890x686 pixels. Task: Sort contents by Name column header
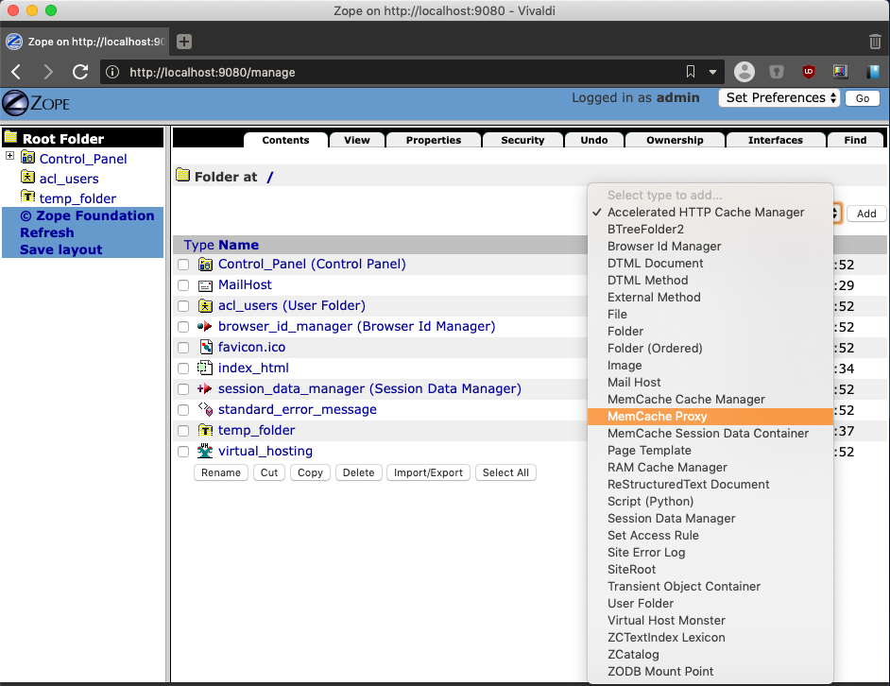point(238,245)
